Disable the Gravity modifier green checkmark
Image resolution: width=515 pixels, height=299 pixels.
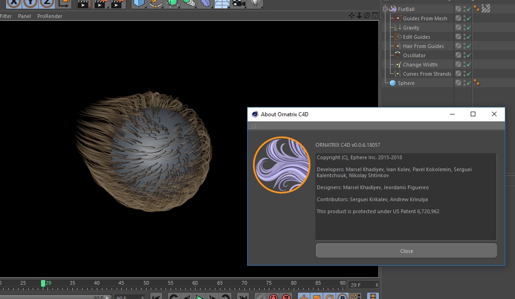point(468,28)
